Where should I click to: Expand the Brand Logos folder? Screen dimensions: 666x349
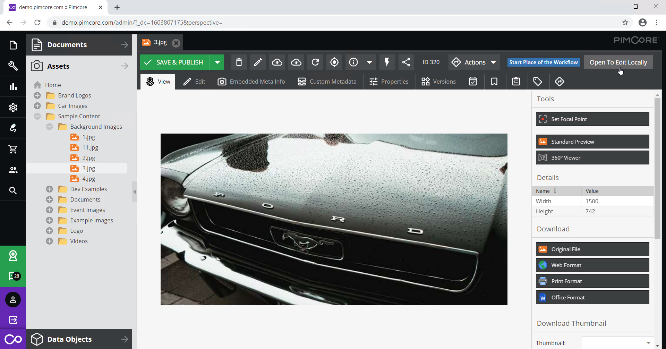tap(37, 95)
